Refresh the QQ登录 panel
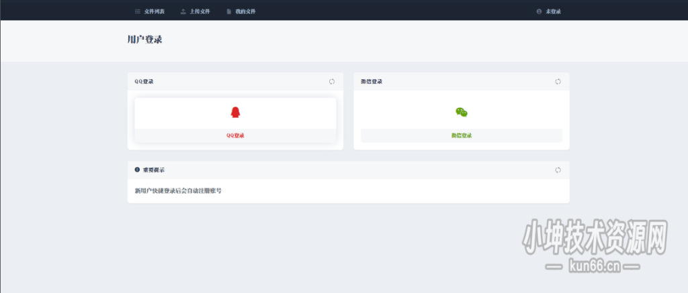Image resolution: width=688 pixels, height=293 pixels. point(332,81)
